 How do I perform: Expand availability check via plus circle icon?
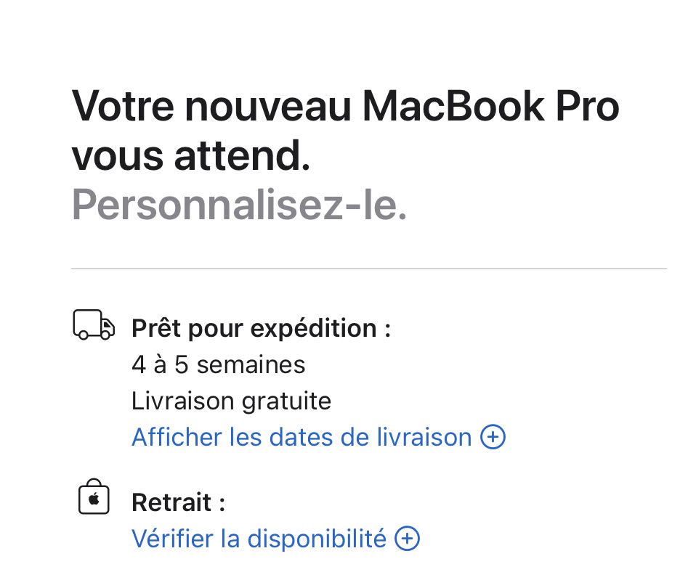[408, 539]
